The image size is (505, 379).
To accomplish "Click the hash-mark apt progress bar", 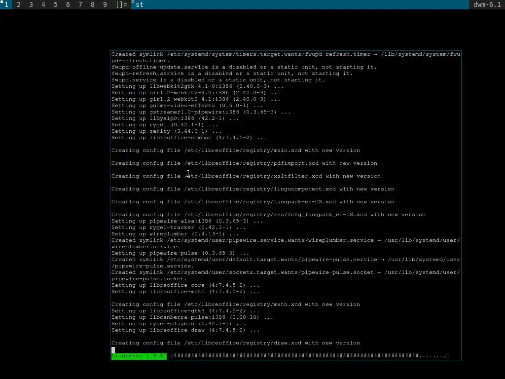I will click(310, 356).
